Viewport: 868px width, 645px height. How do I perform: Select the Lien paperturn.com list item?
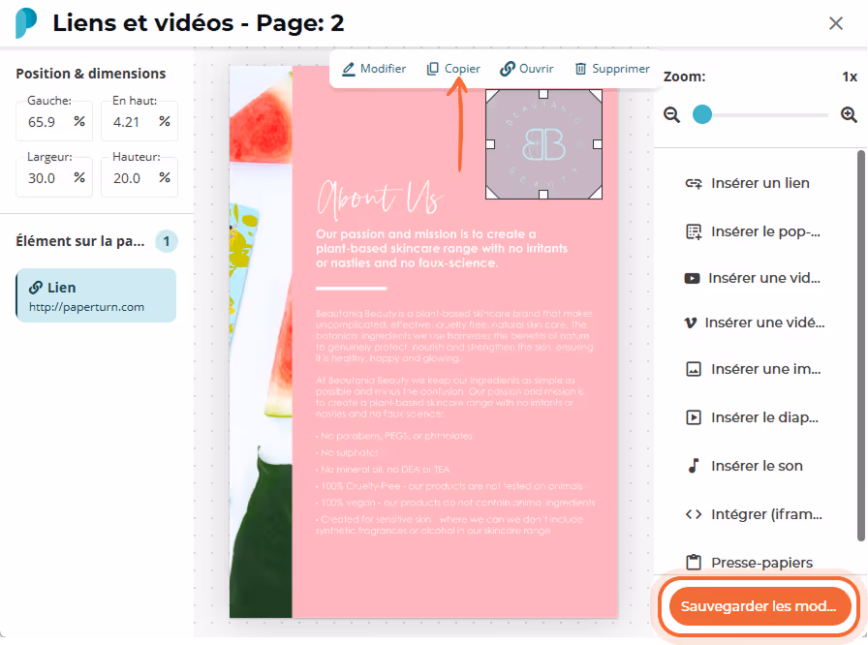pyautogui.click(x=96, y=296)
